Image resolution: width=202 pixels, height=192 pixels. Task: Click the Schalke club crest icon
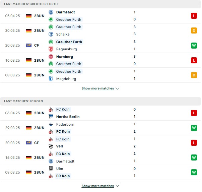point(51,34)
